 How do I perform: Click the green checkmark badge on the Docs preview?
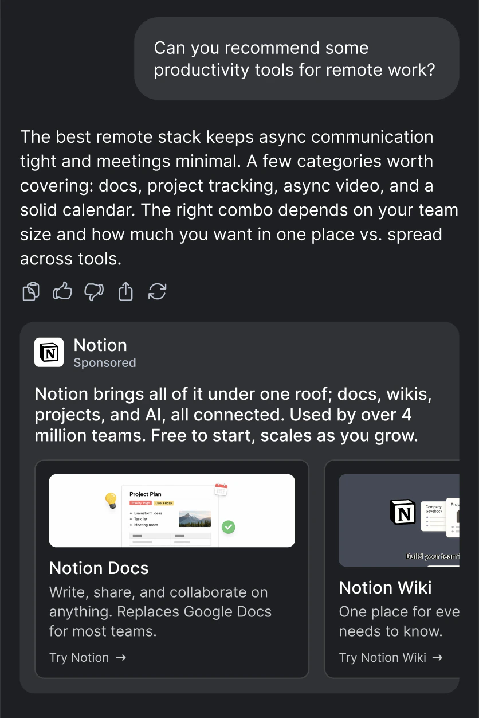point(229,527)
